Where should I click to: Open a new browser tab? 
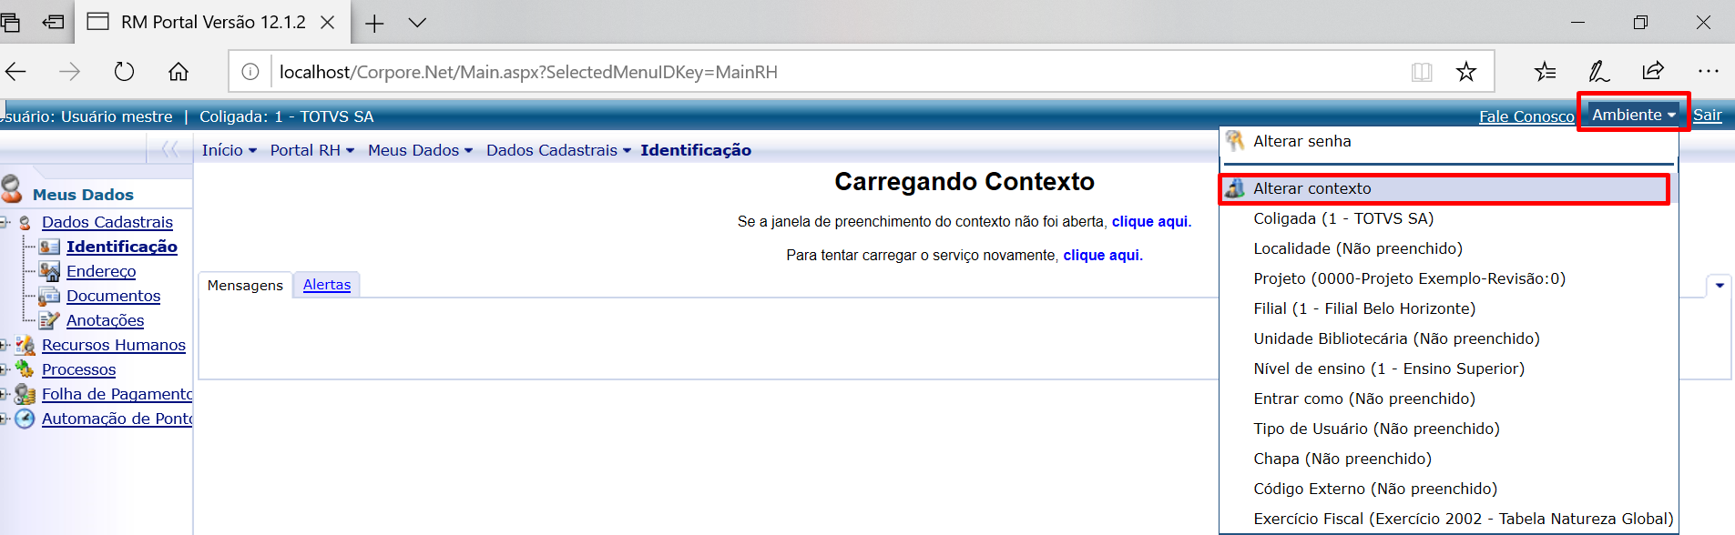point(374,23)
